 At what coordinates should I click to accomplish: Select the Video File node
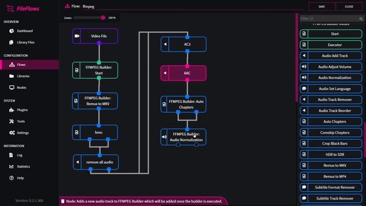click(96, 36)
